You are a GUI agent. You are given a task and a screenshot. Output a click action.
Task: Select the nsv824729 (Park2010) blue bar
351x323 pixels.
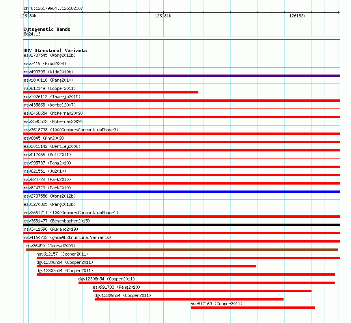(181, 192)
